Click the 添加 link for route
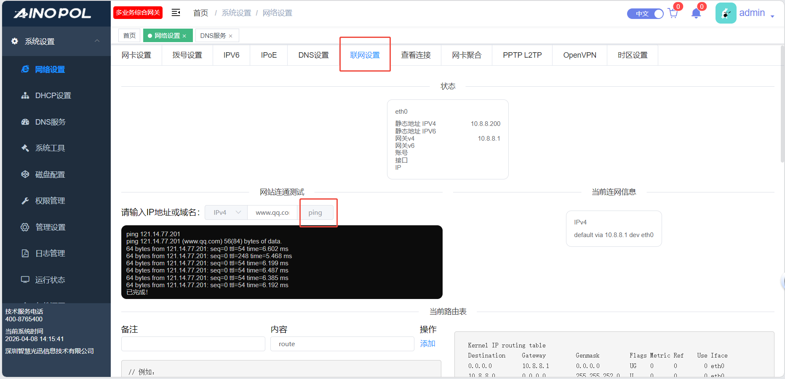The width and height of the screenshot is (785, 379). pos(427,344)
